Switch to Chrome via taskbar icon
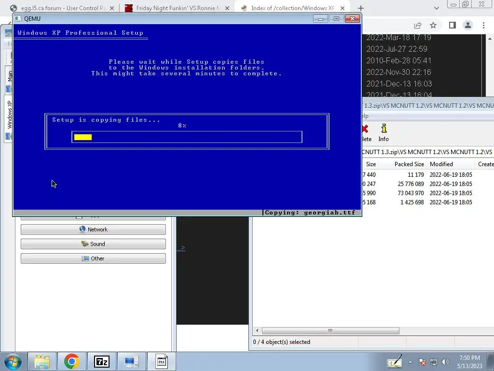The height and width of the screenshot is (371, 494). [x=71, y=361]
